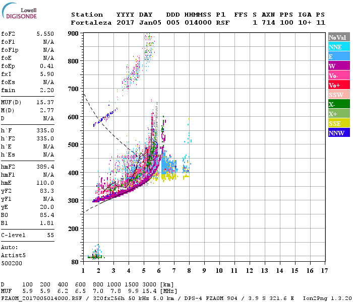Select the X+ light green legend swatch
The width and height of the screenshot is (353, 302).
pyautogui.click(x=339, y=114)
